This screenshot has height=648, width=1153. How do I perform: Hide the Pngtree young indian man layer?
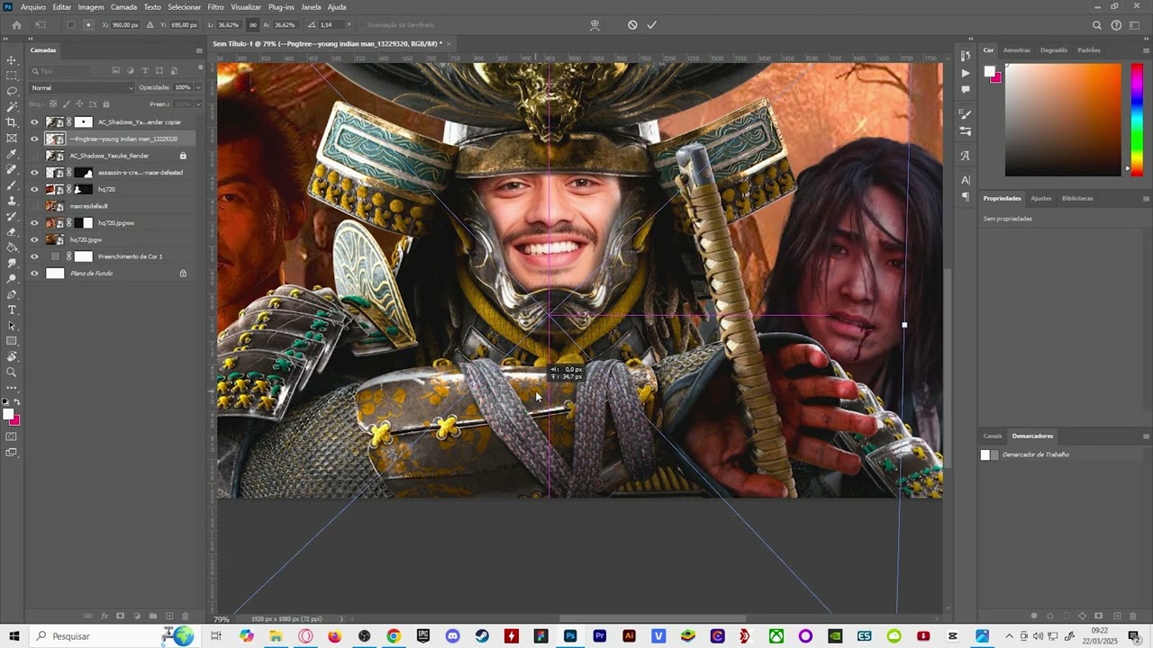(34, 139)
